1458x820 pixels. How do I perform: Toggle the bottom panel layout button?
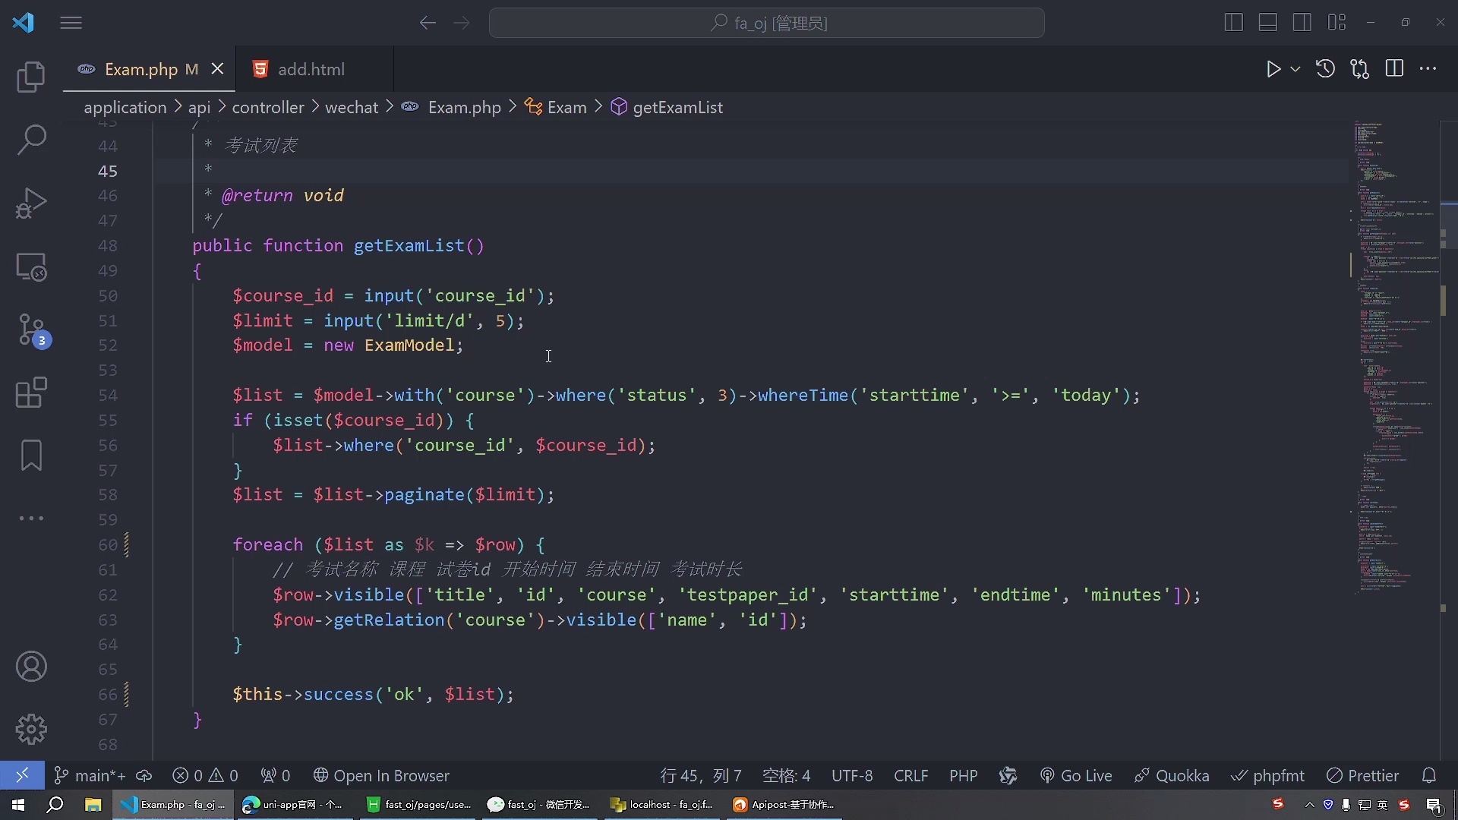point(1268,23)
